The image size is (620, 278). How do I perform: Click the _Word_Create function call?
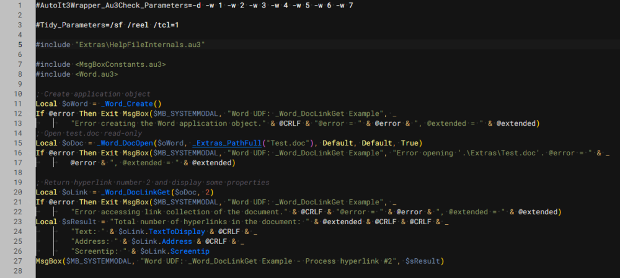pos(127,104)
